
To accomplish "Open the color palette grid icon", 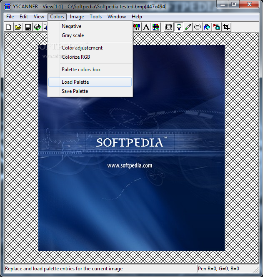I will [156, 27].
